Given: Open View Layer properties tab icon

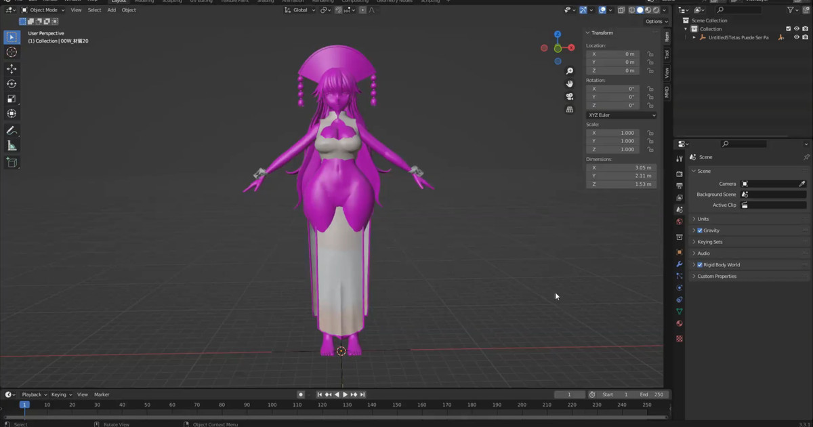Looking at the screenshot, I should 680,198.
